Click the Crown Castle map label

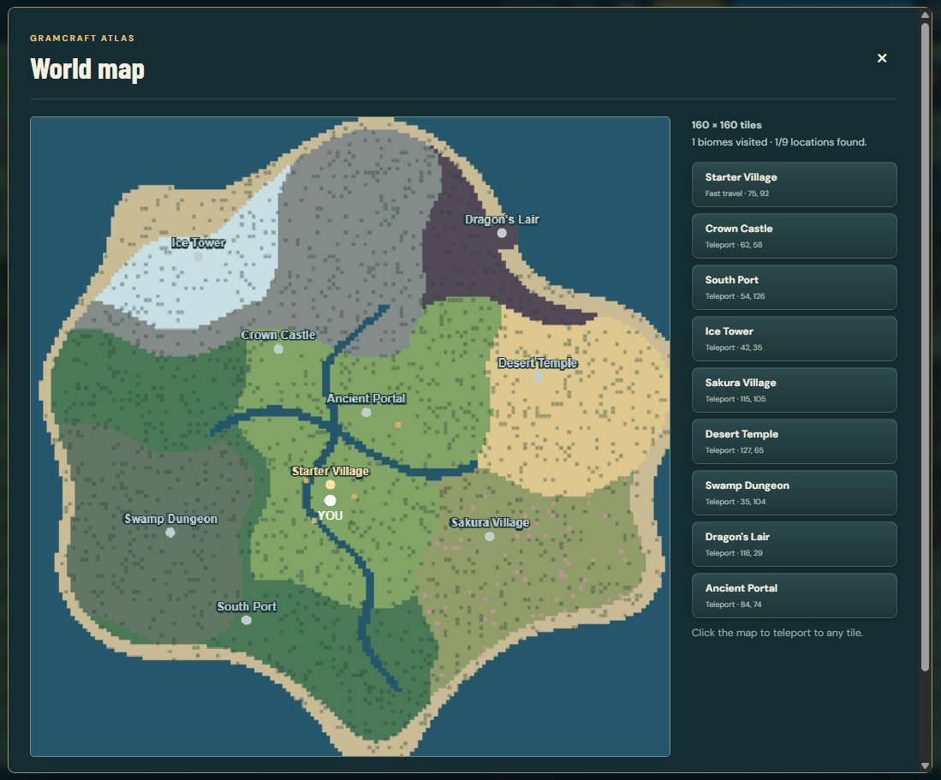(x=278, y=335)
